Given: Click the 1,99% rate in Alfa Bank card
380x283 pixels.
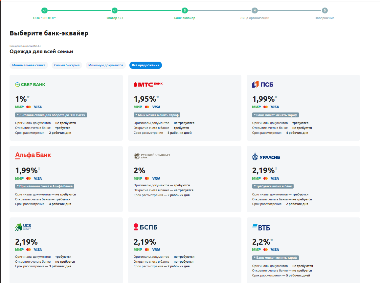Looking at the screenshot, I should [26, 171].
